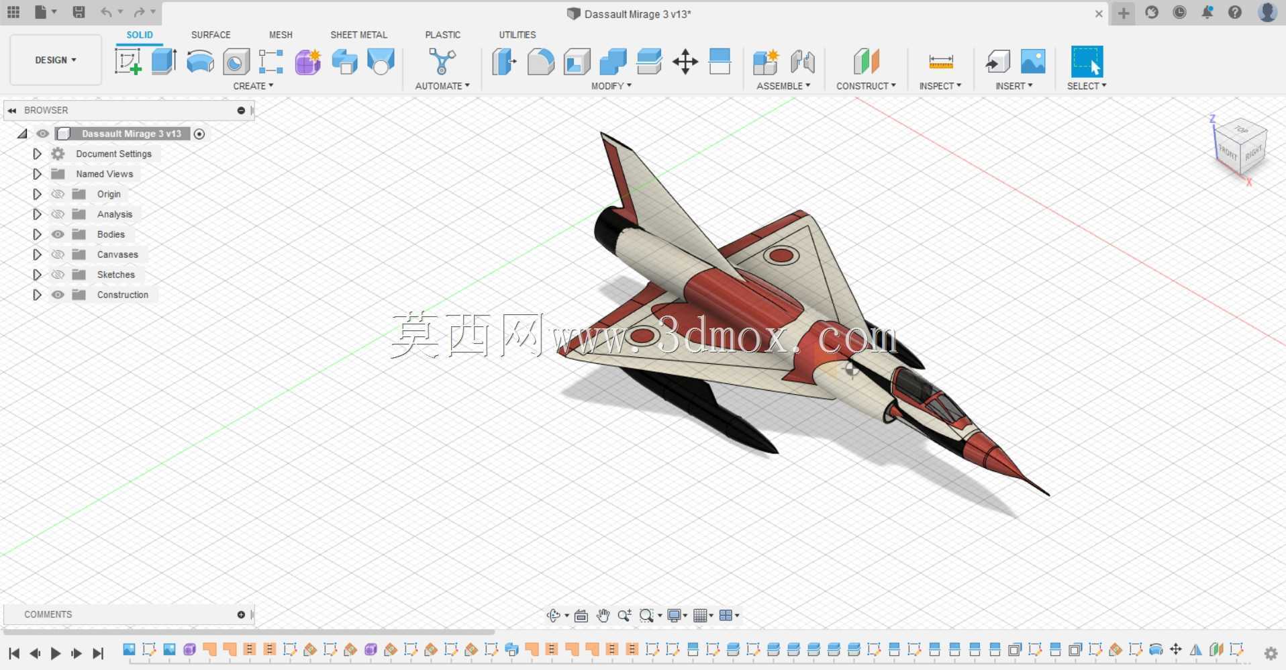The height and width of the screenshot is (670, 1286).
Task: Open the INSPECT dropdown menu
Action: pyautogui.click(x=940, y=86)
